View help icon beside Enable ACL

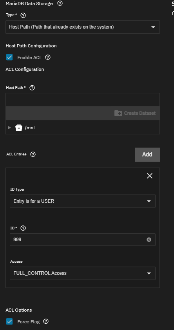[48, 57]
